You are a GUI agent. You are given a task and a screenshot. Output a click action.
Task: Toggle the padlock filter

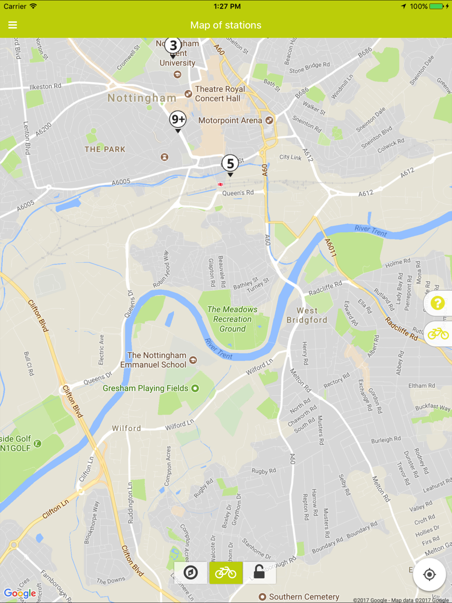click(x=259, y=573)
